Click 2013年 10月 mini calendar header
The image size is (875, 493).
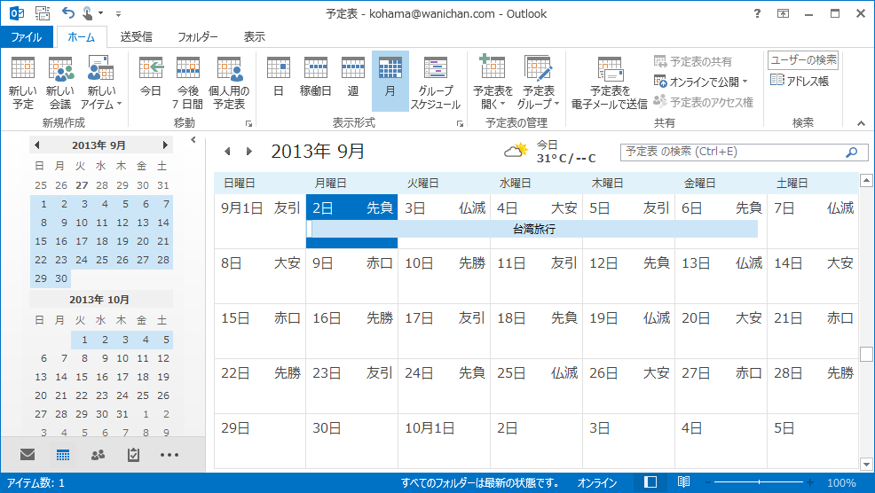[99, 300]
